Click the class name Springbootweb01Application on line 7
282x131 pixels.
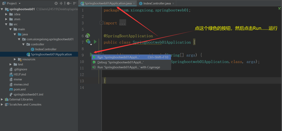tap(162, 42)
